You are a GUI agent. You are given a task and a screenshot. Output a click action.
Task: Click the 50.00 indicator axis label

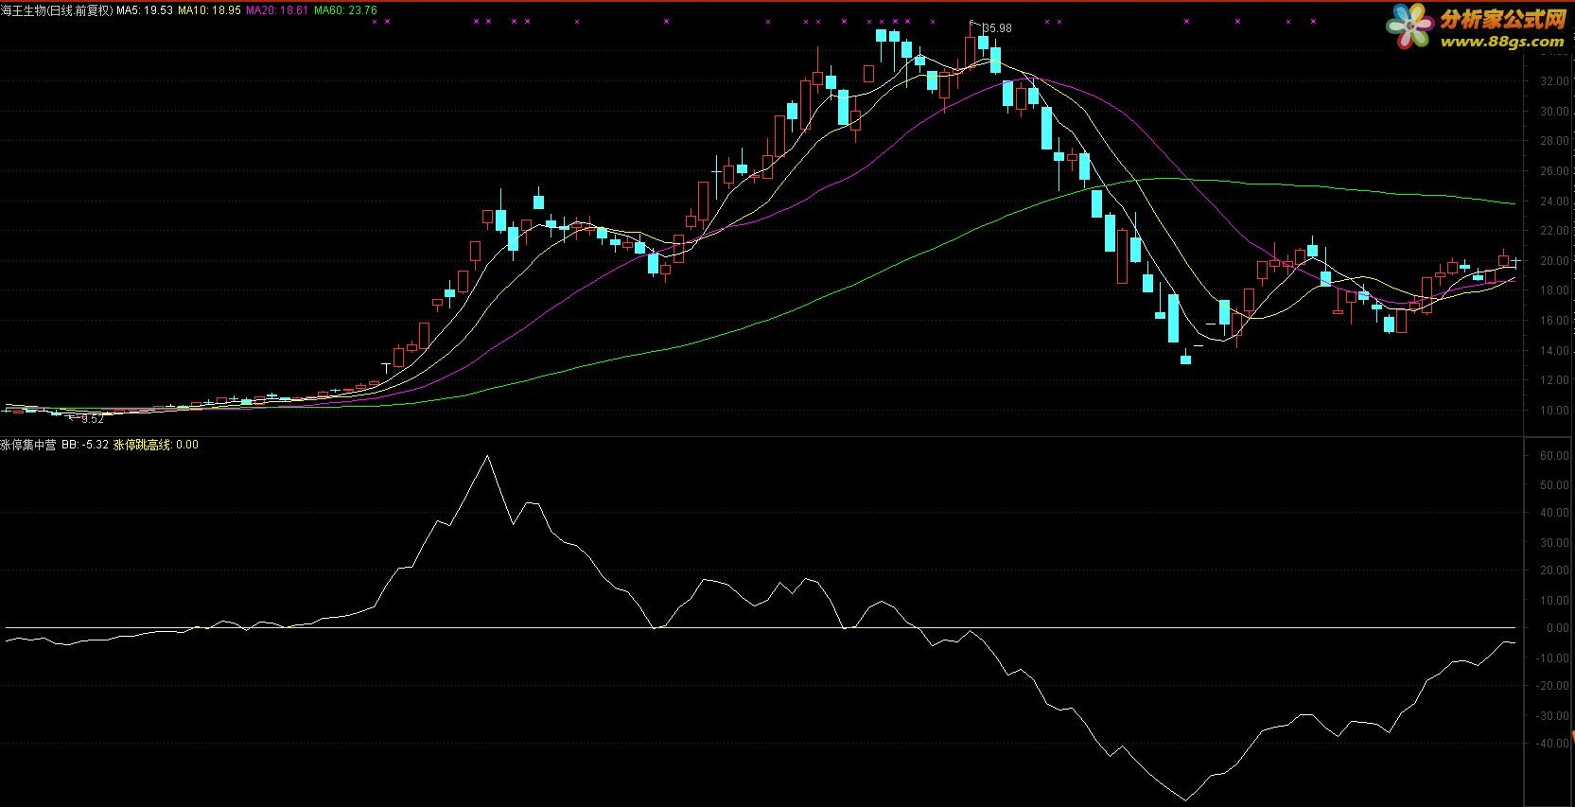pos(1555,484)
